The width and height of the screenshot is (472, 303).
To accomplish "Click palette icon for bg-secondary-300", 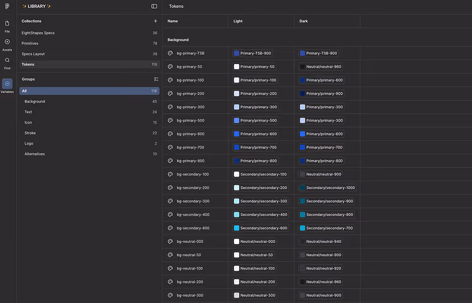I will [x=170, y=201].
